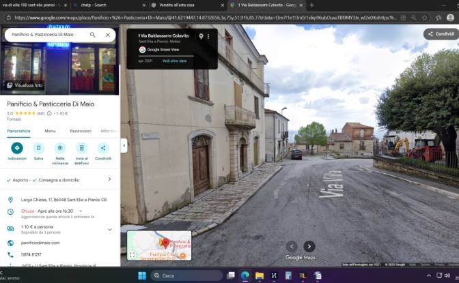
Task: Open the Menu tab
Action: click(50, 131)
